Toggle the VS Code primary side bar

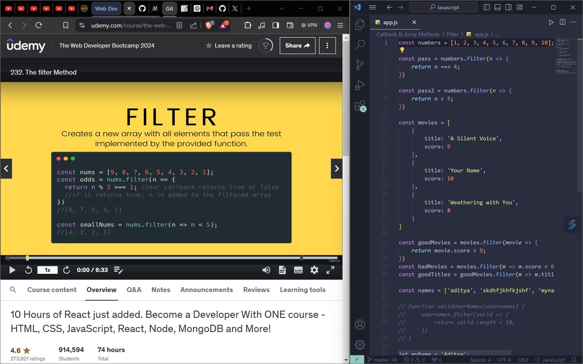click(487, 7)
